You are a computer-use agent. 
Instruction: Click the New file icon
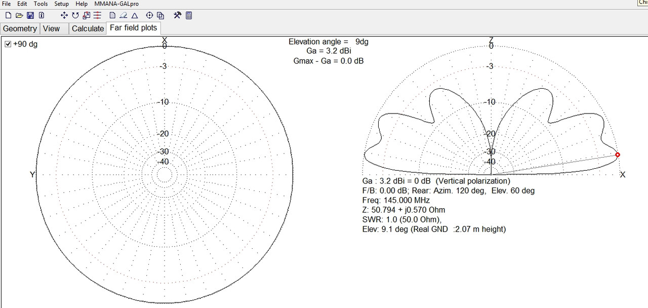coord(8,16)
